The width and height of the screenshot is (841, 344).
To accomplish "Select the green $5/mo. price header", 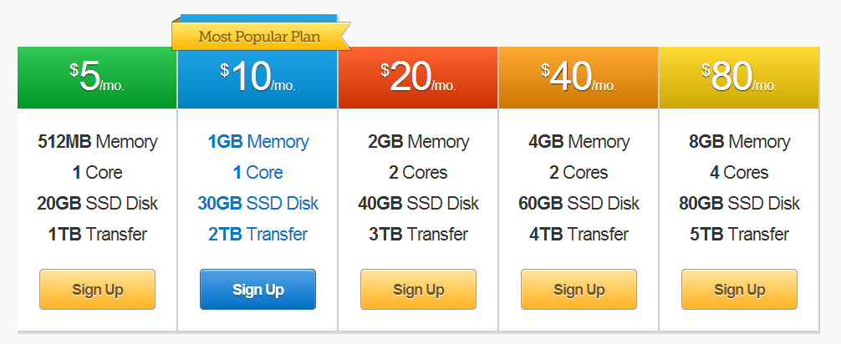I will coord(97,78).
